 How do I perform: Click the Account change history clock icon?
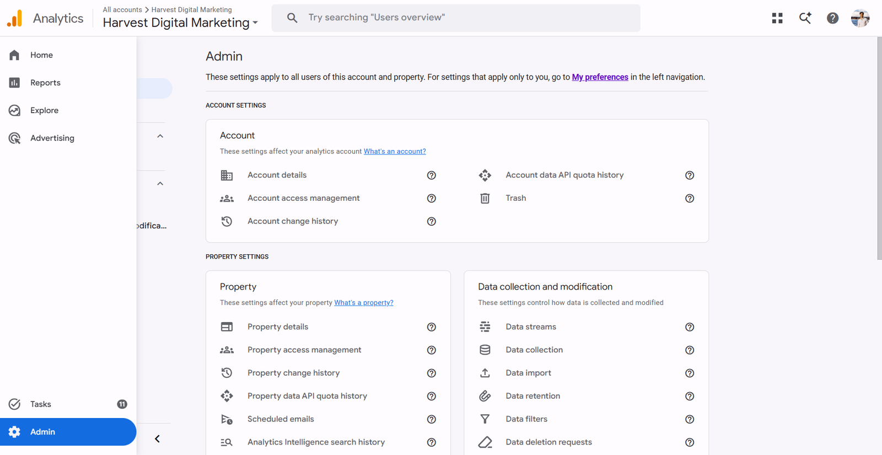point(227,221)
